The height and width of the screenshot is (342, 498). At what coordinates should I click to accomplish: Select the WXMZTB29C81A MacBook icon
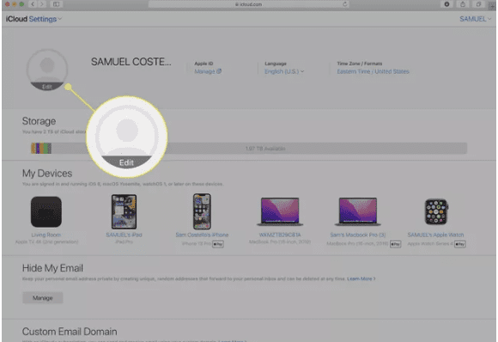(280, 211)
